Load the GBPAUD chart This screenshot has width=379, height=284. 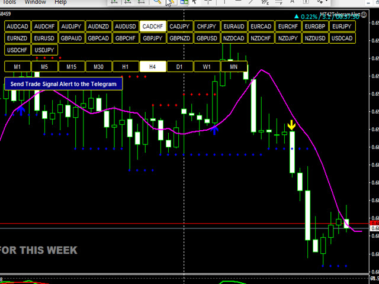tap(72, 38)
